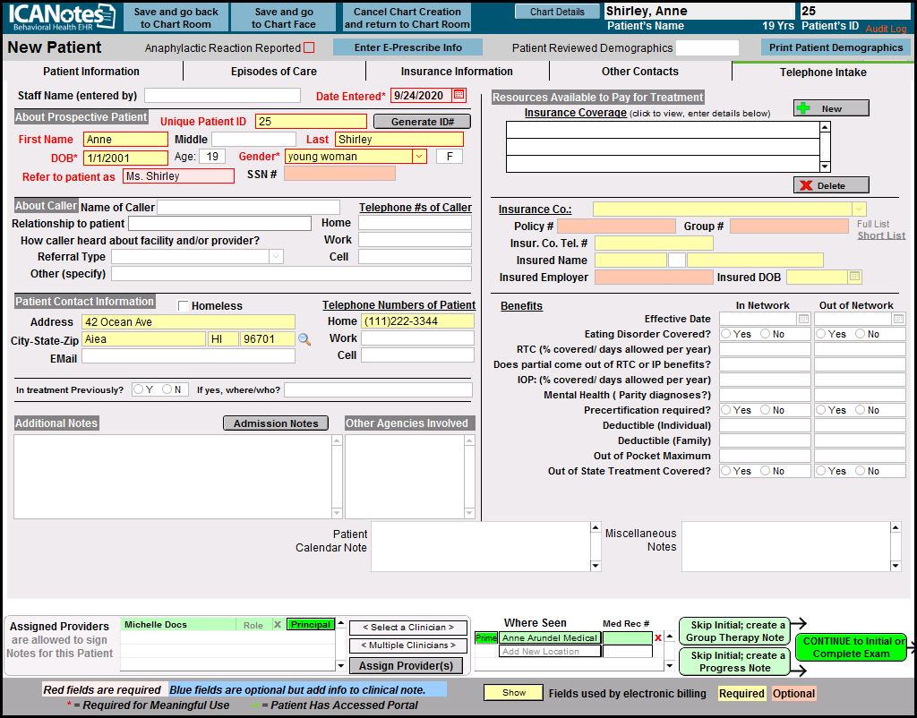Expand the Gender dropdown

(x=419, y=157)
